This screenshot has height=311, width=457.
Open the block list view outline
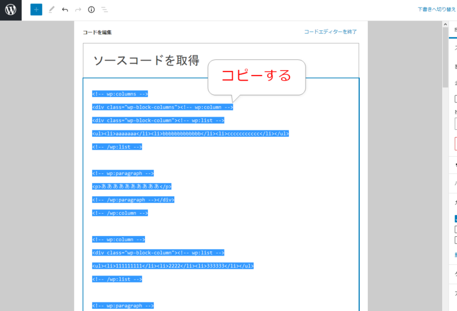105,10
